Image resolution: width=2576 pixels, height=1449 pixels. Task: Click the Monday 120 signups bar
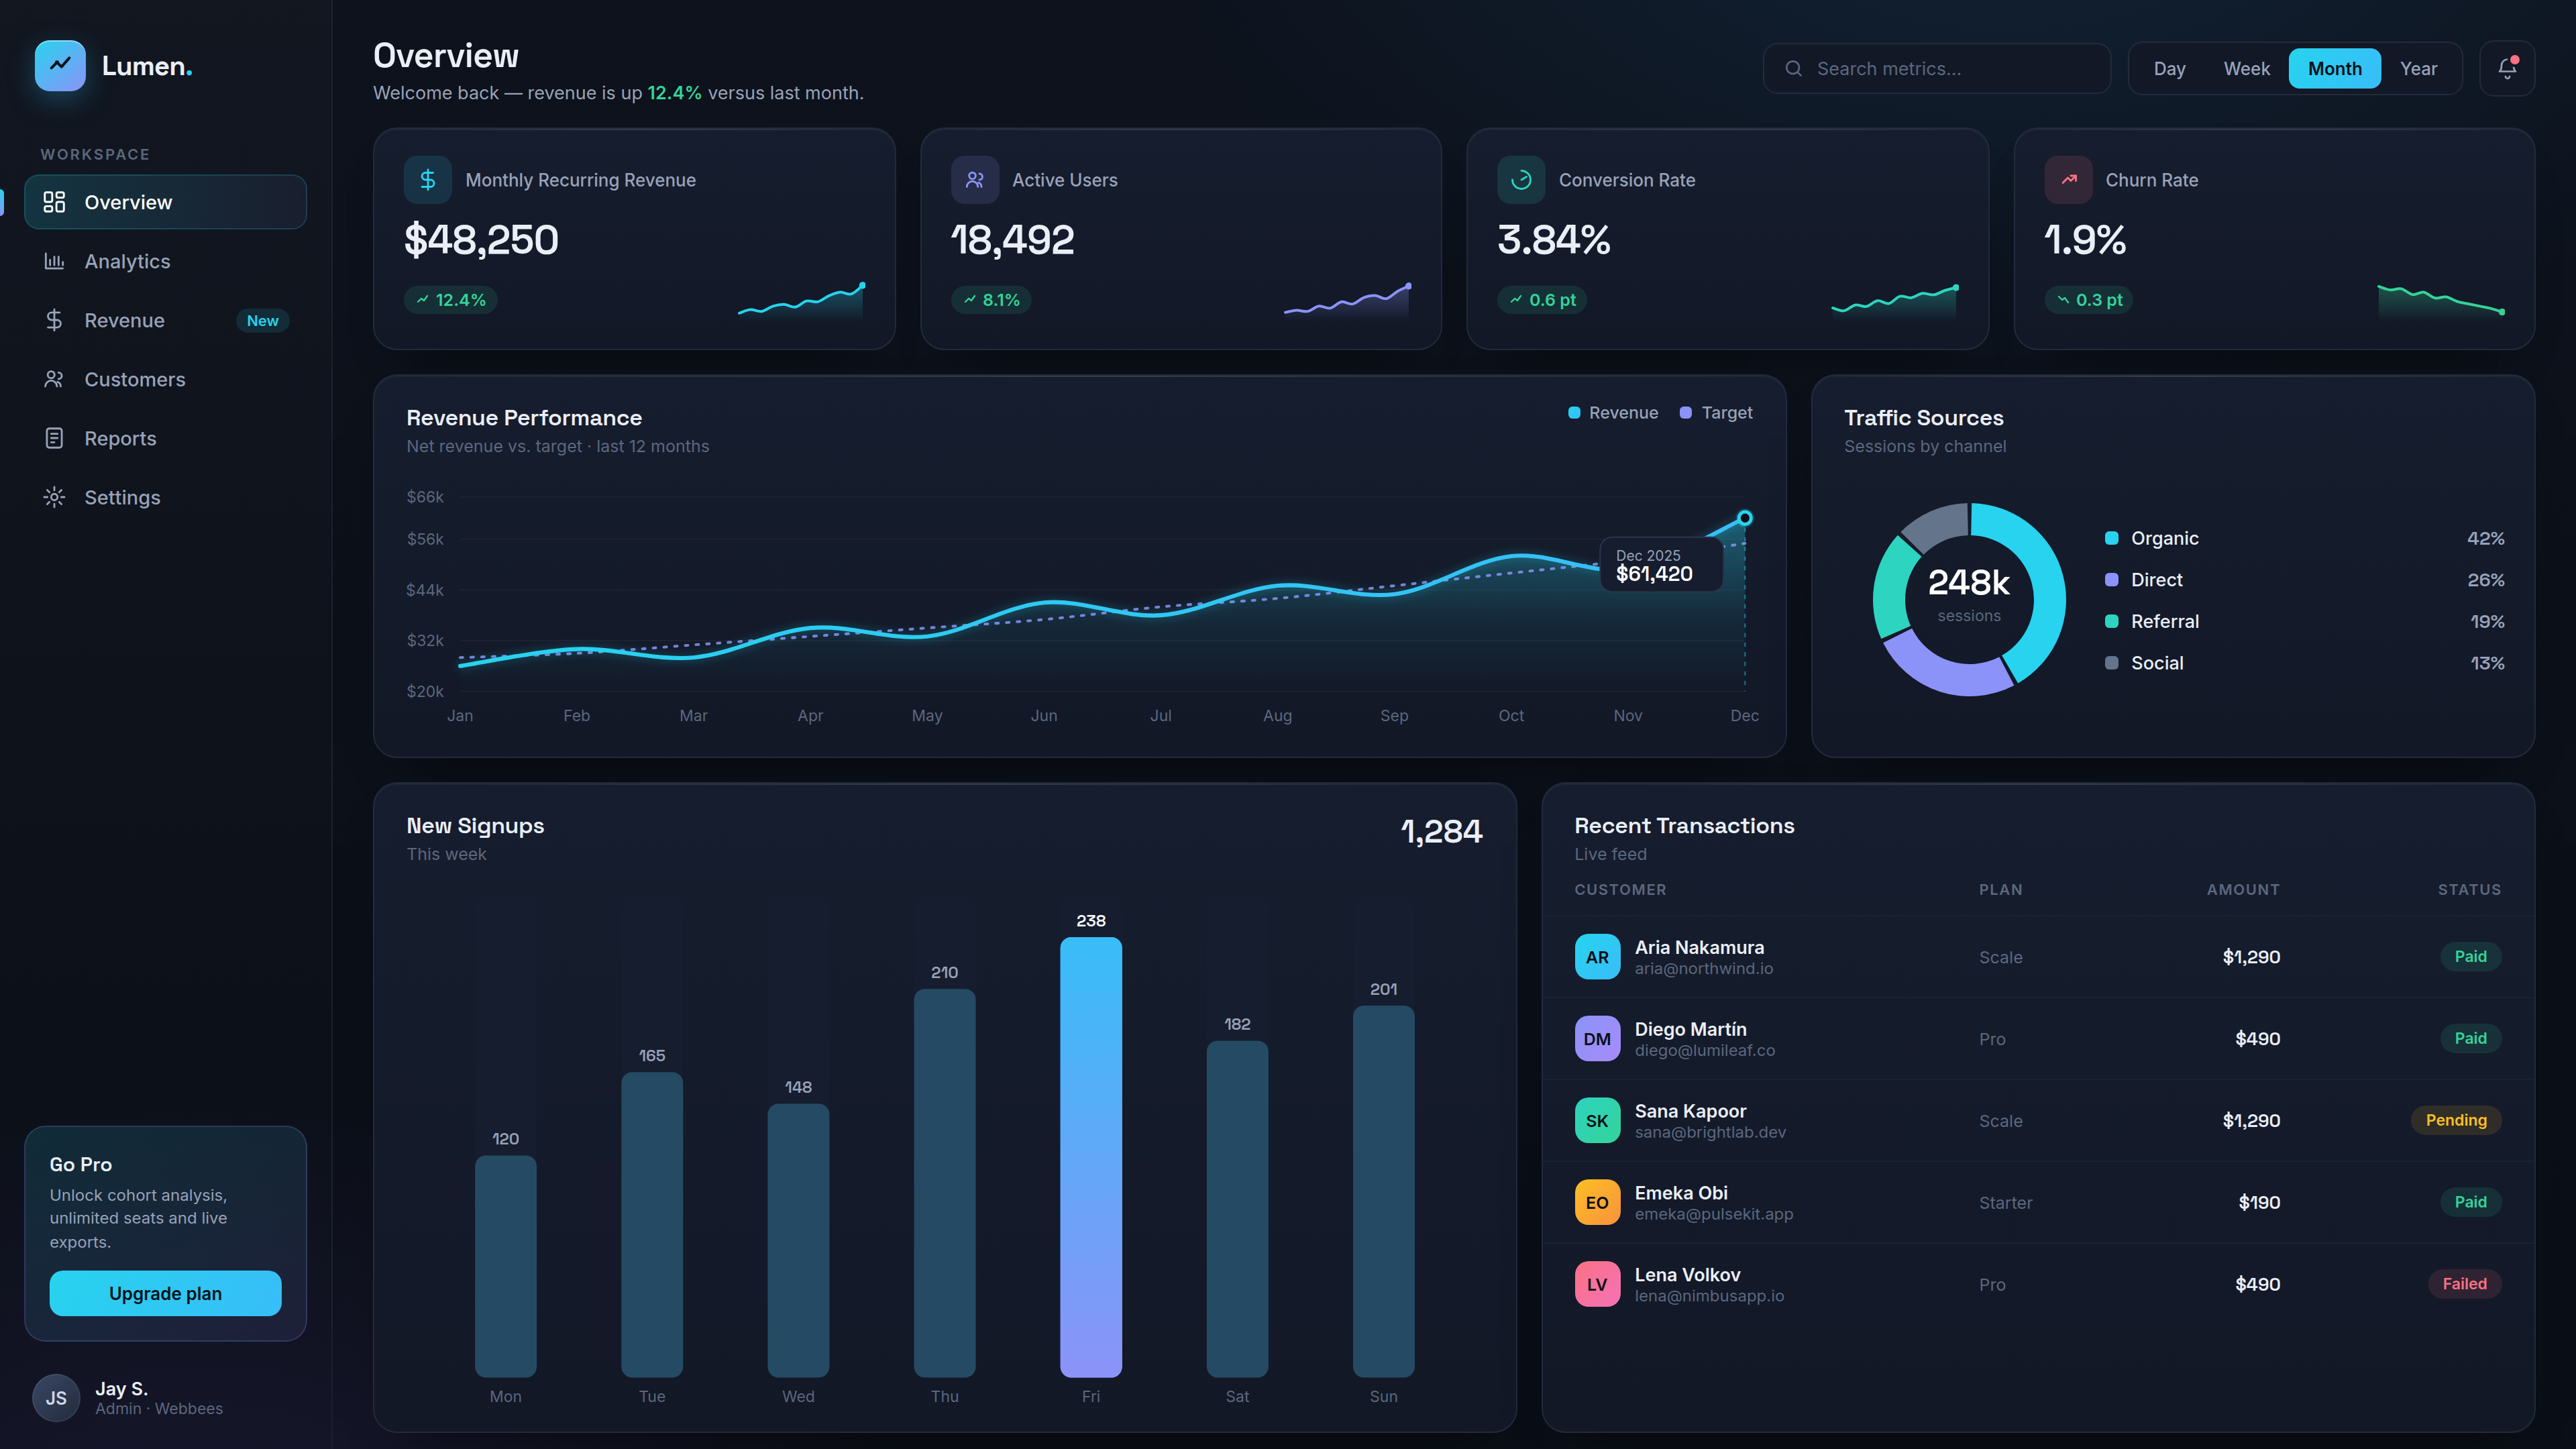click(506, 1266)
